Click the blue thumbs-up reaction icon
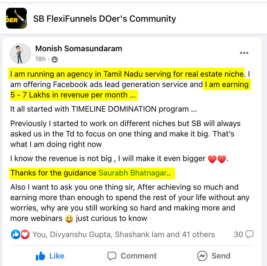 pyautogui.click(x=15, y=234)
